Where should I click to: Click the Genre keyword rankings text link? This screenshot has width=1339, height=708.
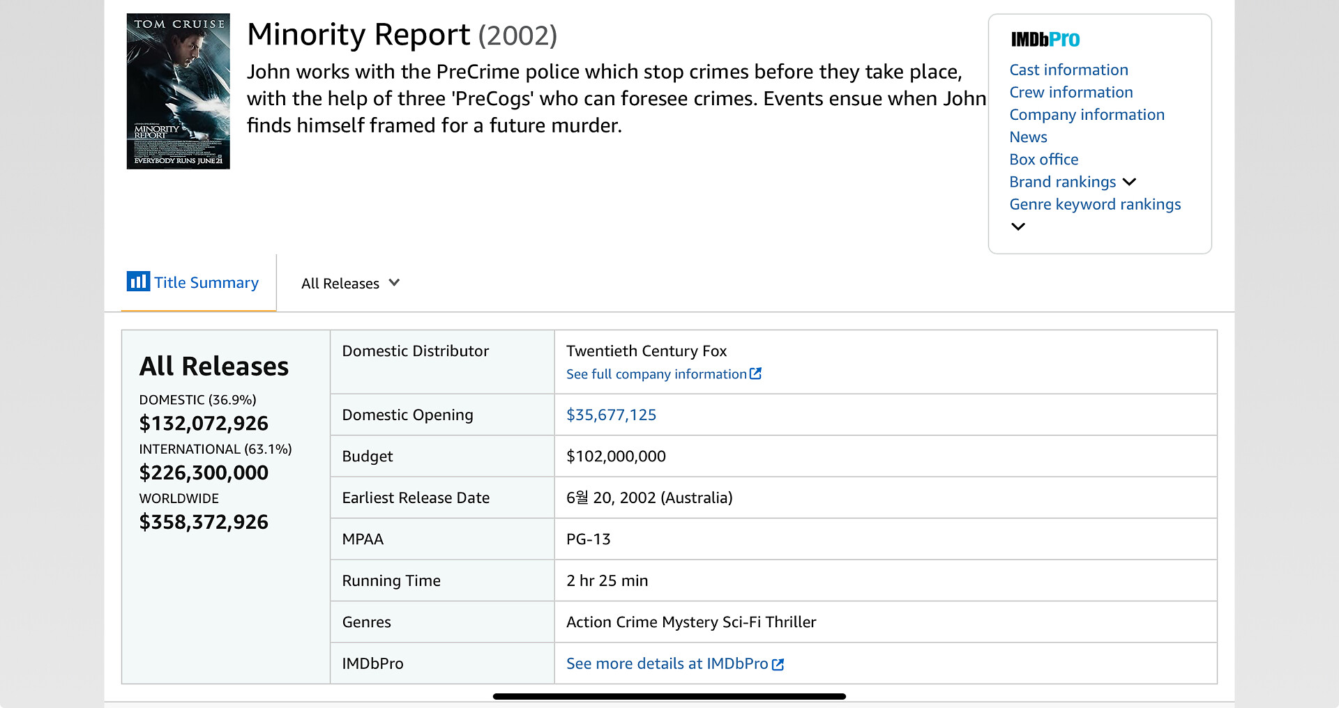(1095, 204)
